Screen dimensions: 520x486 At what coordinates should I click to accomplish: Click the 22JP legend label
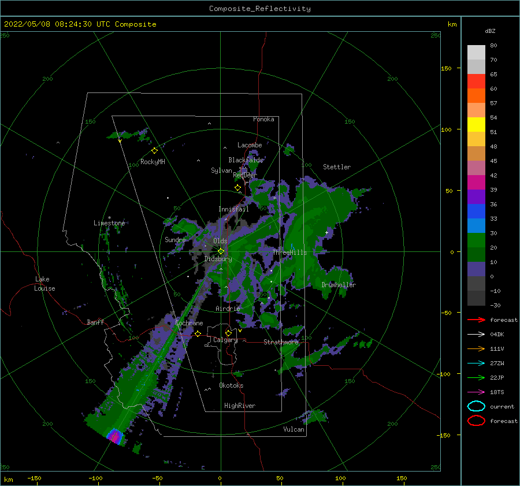click(497, 377)
